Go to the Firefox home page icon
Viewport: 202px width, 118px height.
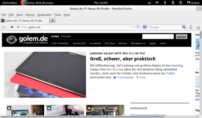198,27
